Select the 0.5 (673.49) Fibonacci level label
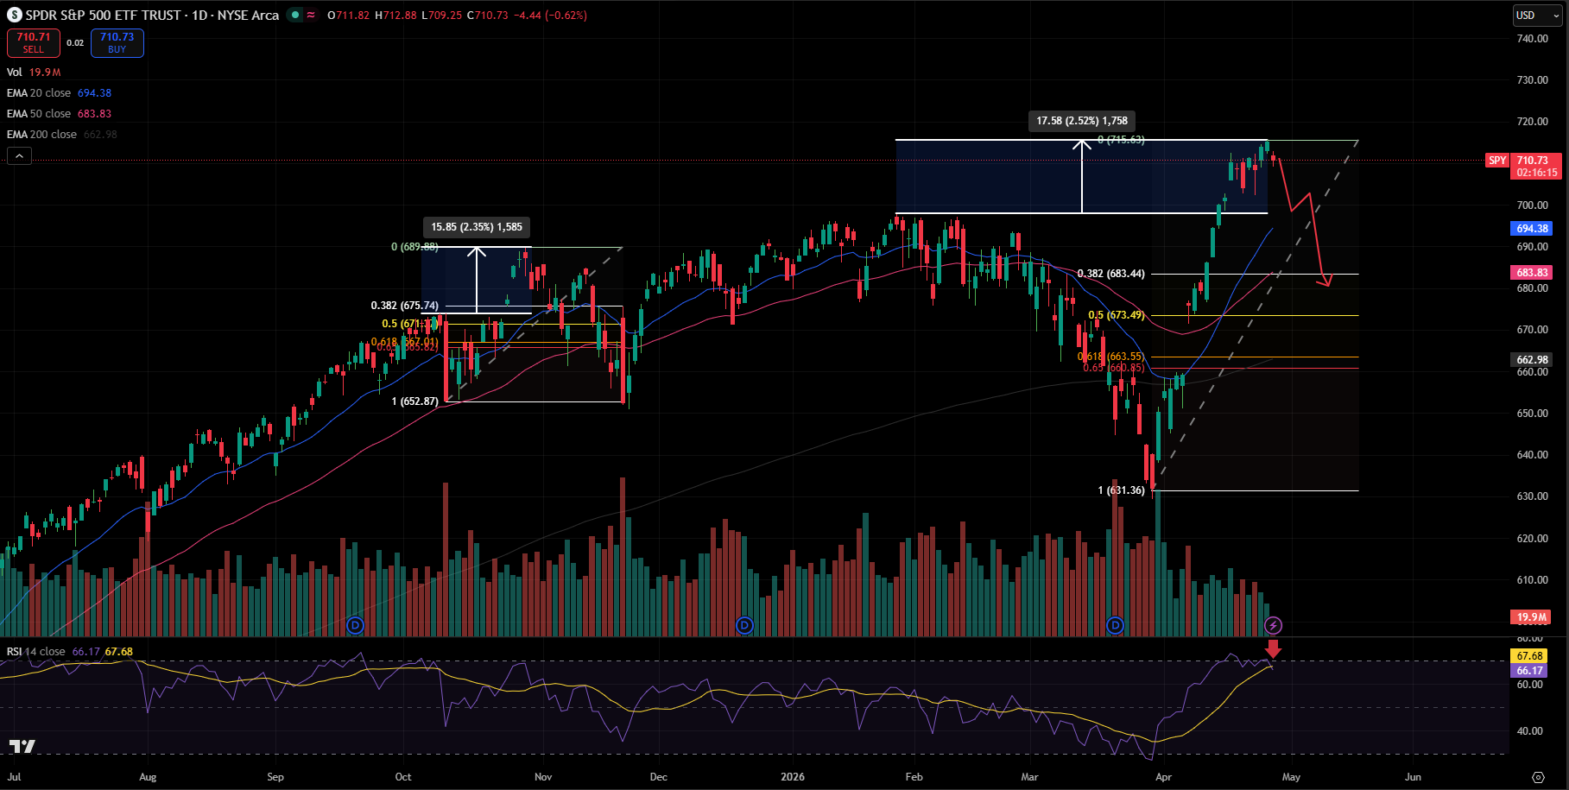This screenshot has width=1569, height=790. (1117, 315)
